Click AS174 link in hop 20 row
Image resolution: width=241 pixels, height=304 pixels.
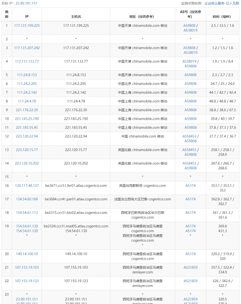click(x=191, y=254)
